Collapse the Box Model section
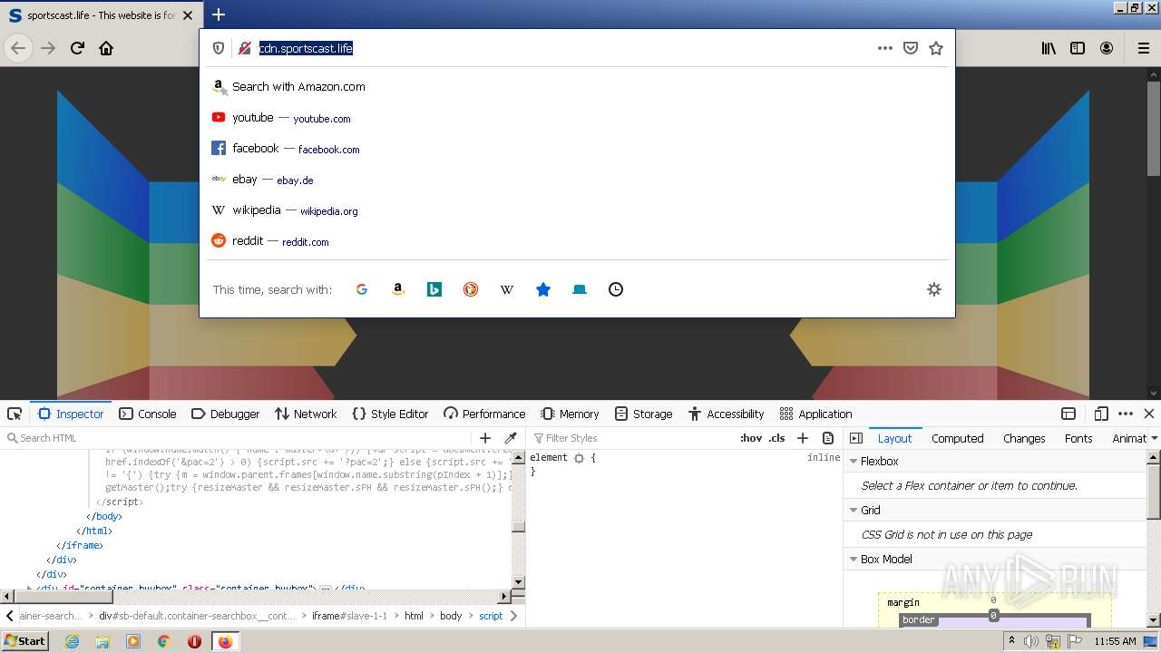Image resolution: width=1161 pixels, height=653 pixels. 854,559
